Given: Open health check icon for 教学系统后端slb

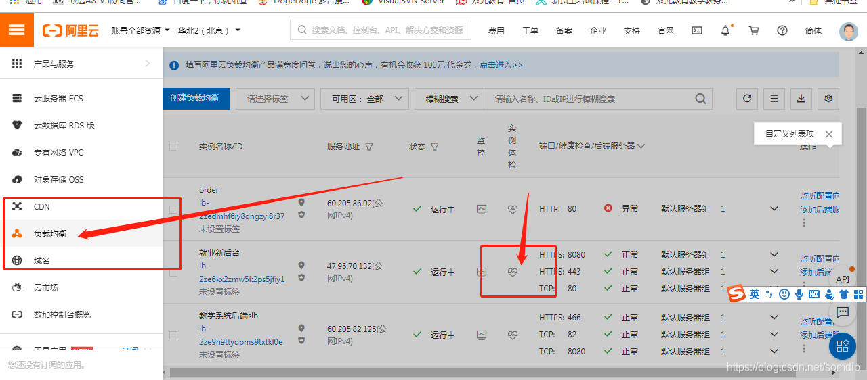Looking at the screenshot, I should 513,335.
